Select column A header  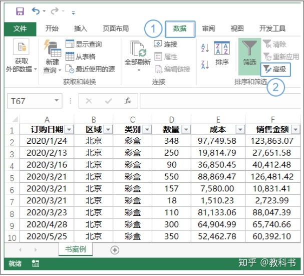pos(47,120)
